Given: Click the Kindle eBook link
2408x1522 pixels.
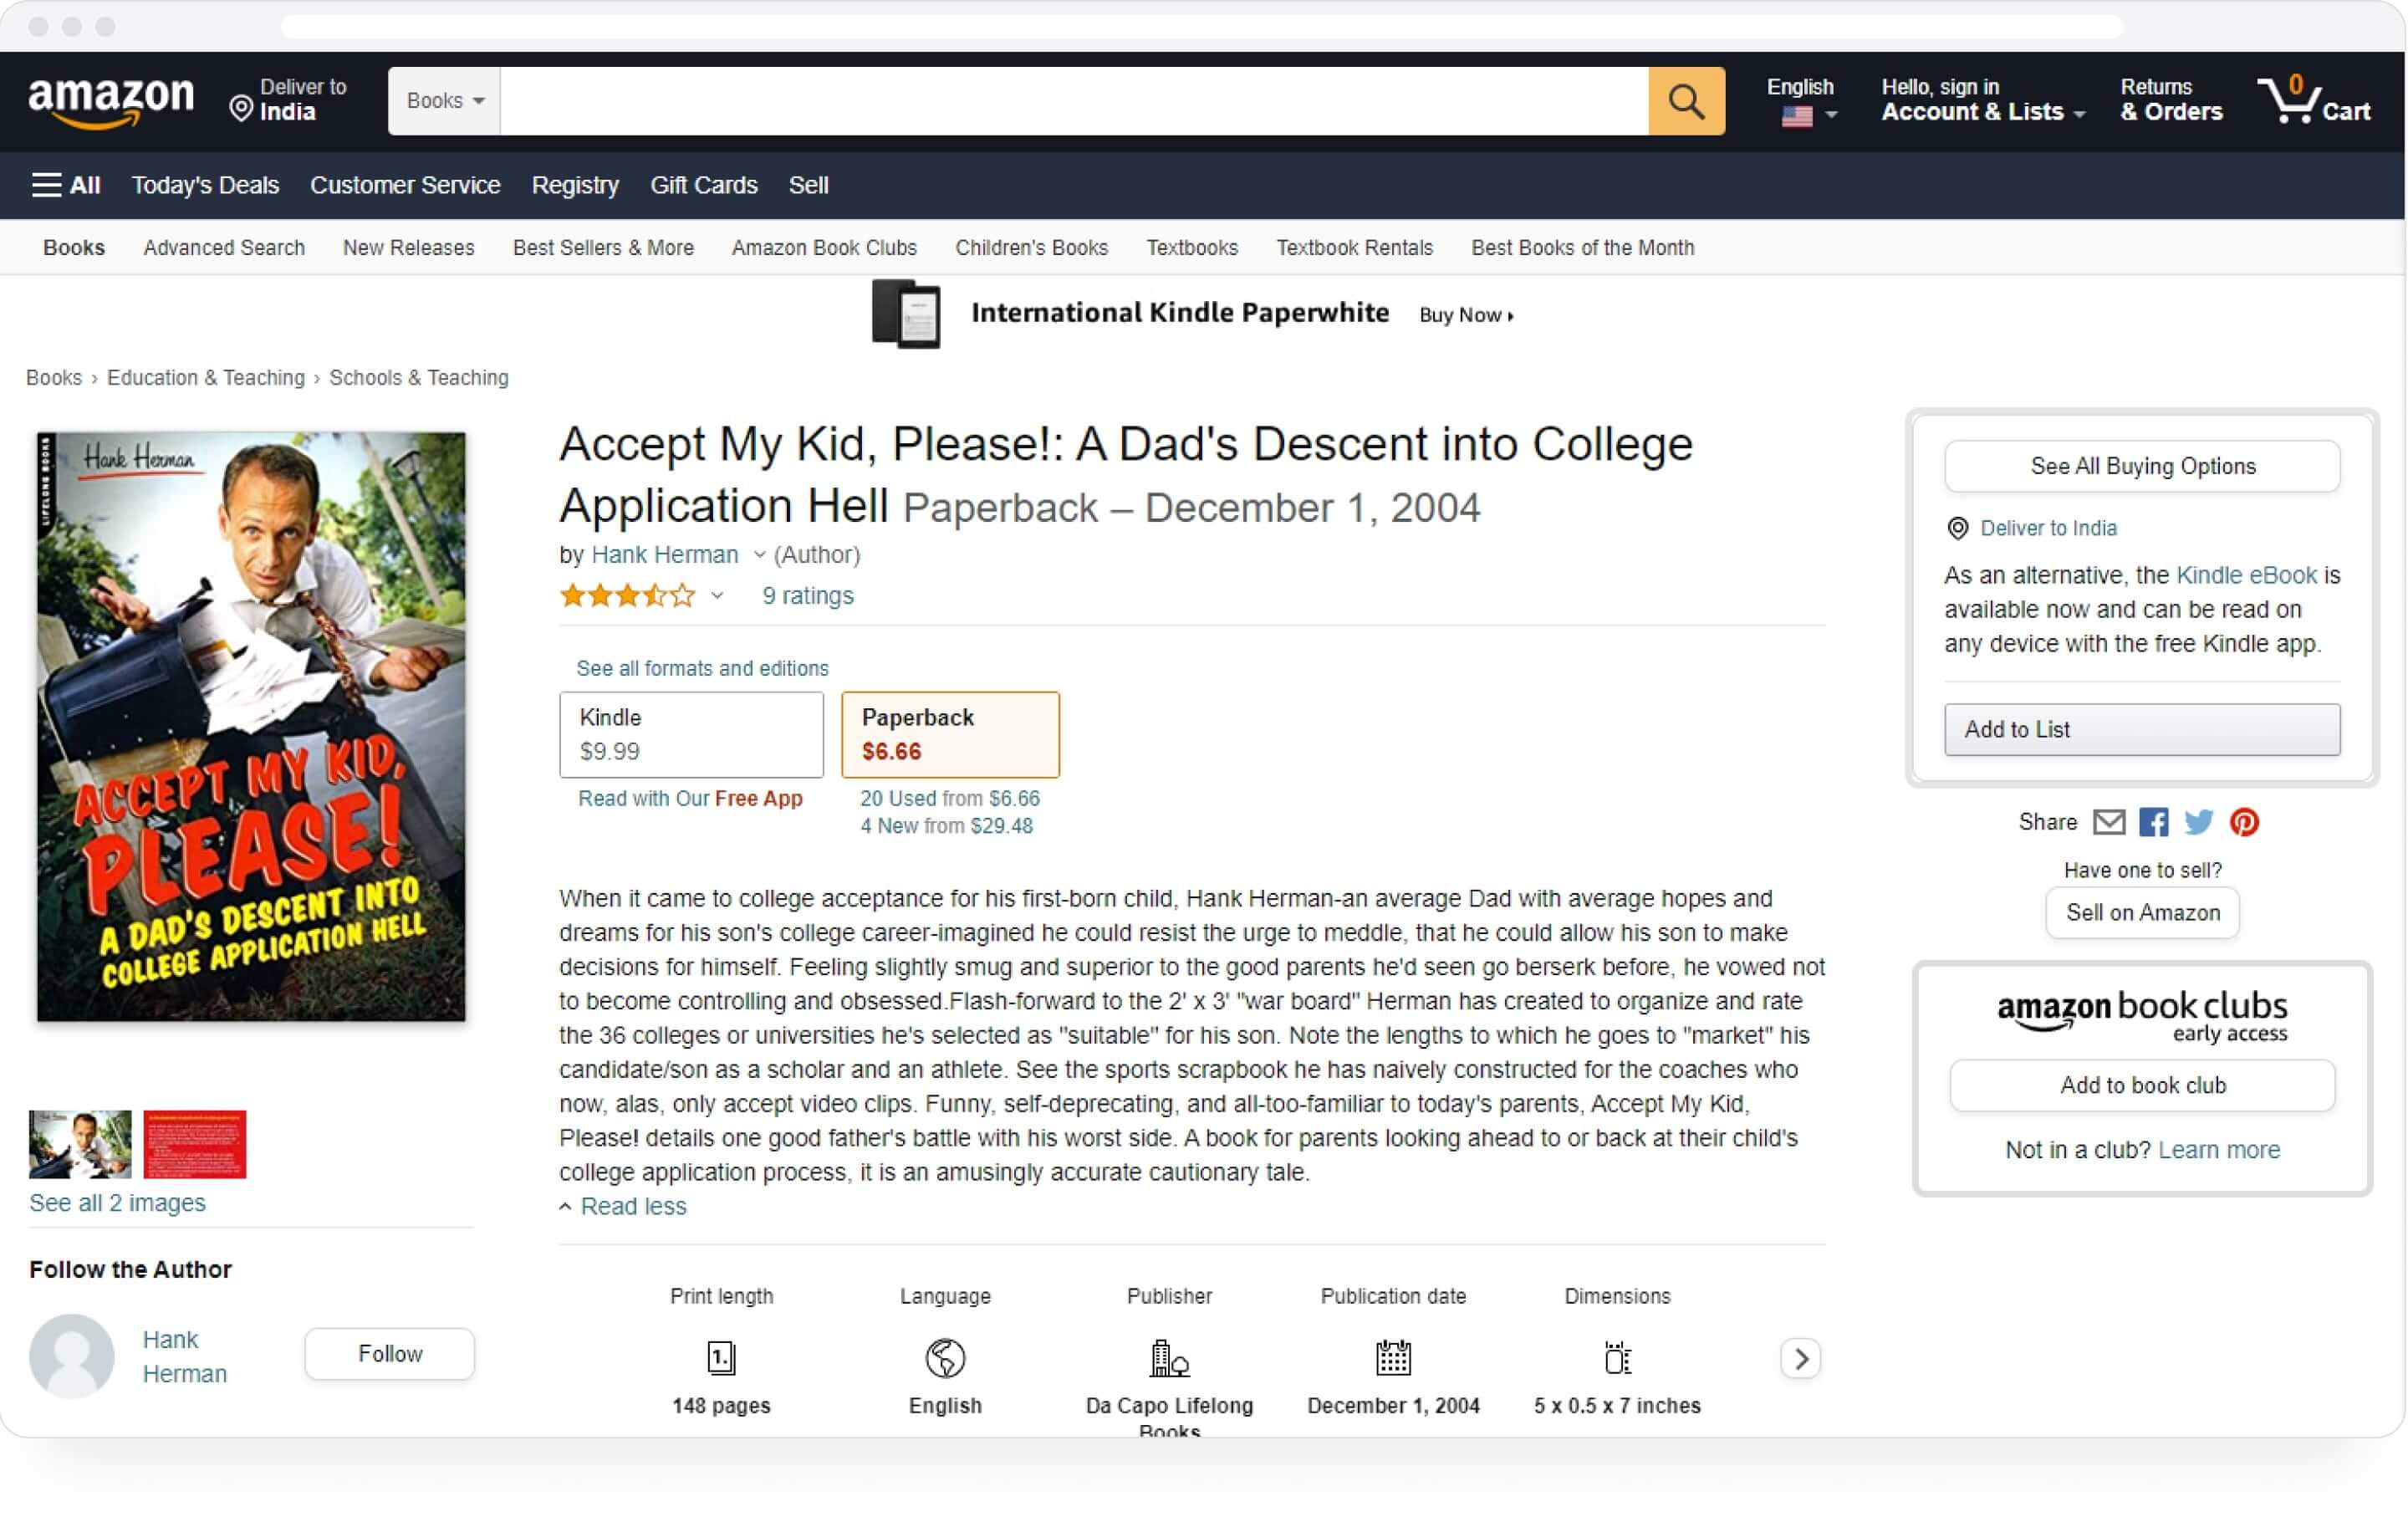Looking at the screenshot, I should (2246, 575).
